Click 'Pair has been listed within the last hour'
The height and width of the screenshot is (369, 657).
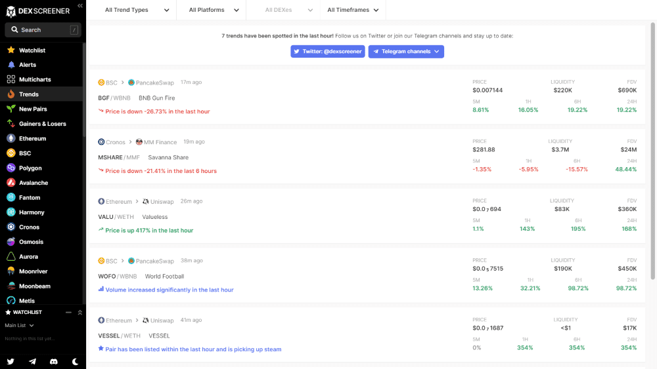pos(160,349)
